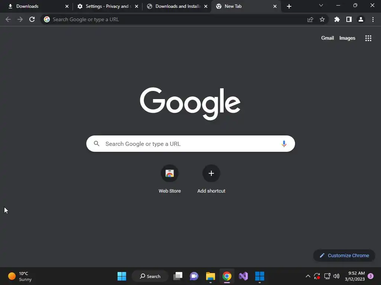Share this page using the share icon

pos(310,19)
